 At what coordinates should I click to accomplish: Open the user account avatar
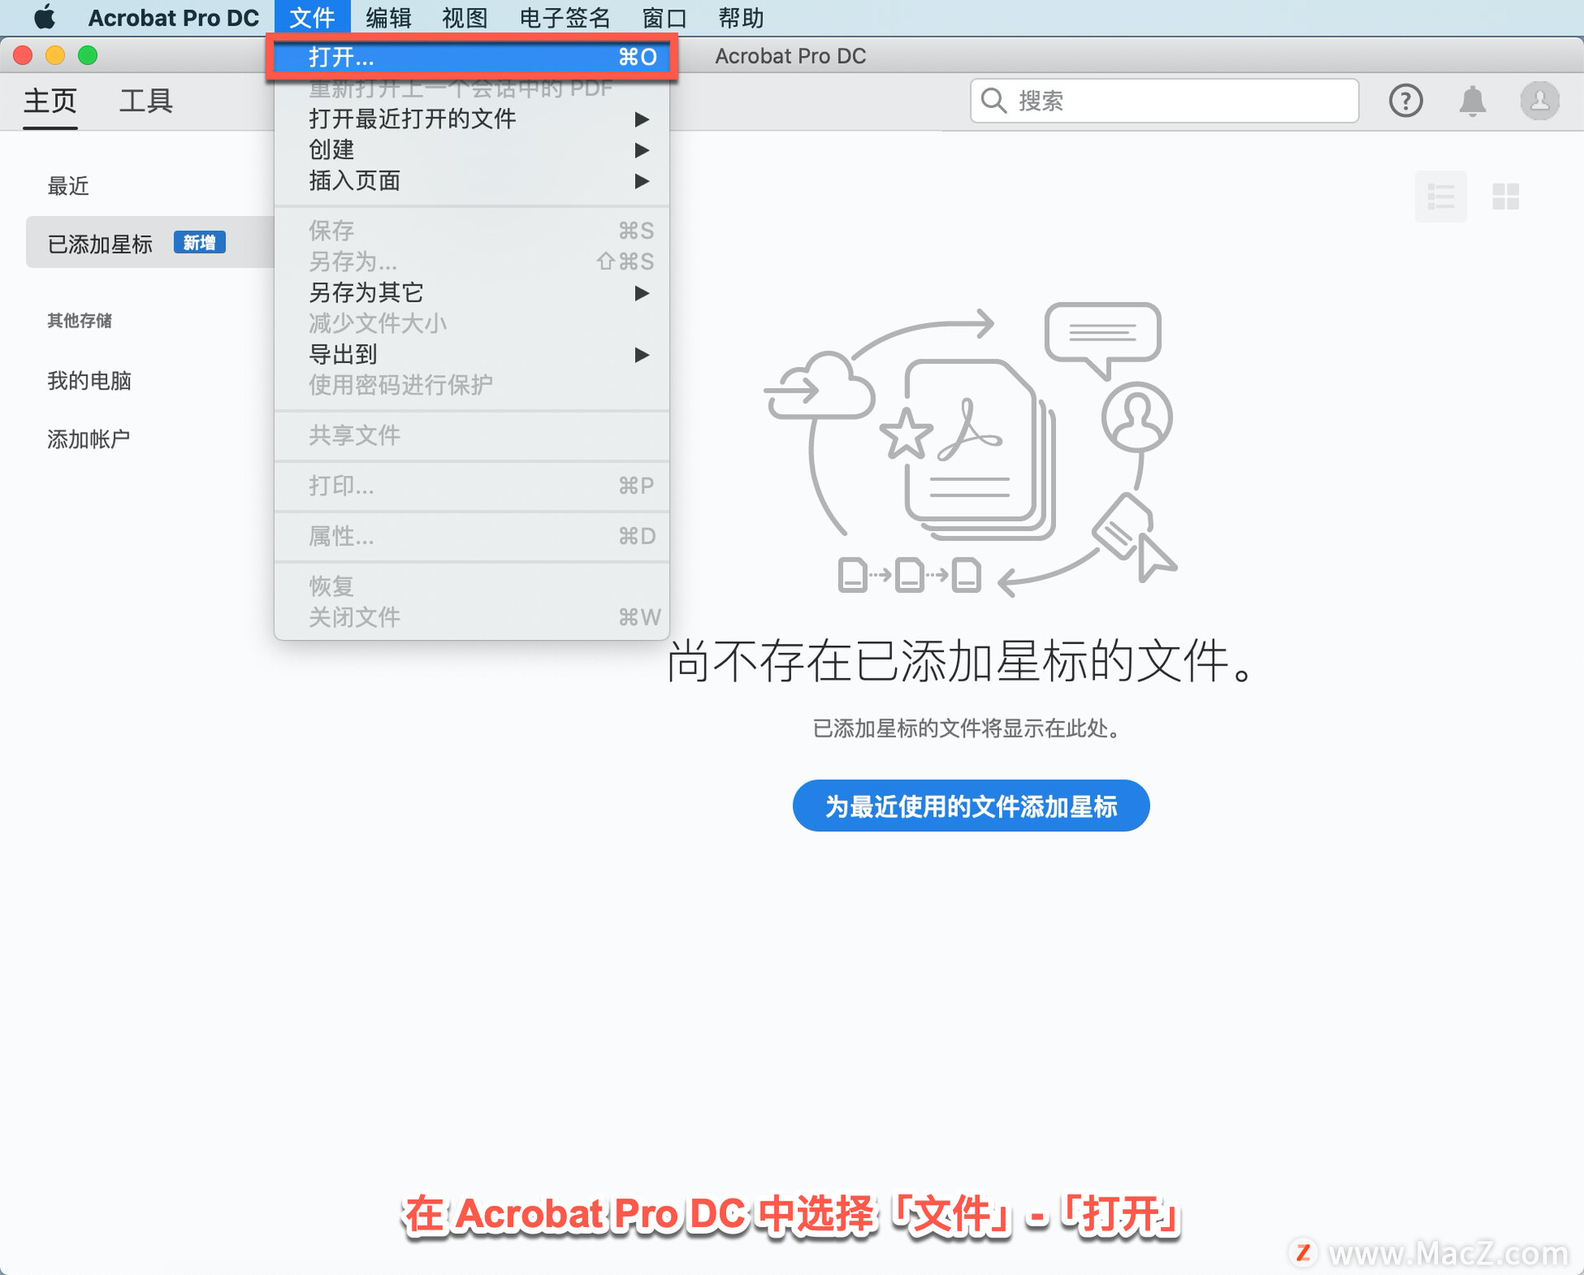pyautogui.click(x=1539, y=101)
